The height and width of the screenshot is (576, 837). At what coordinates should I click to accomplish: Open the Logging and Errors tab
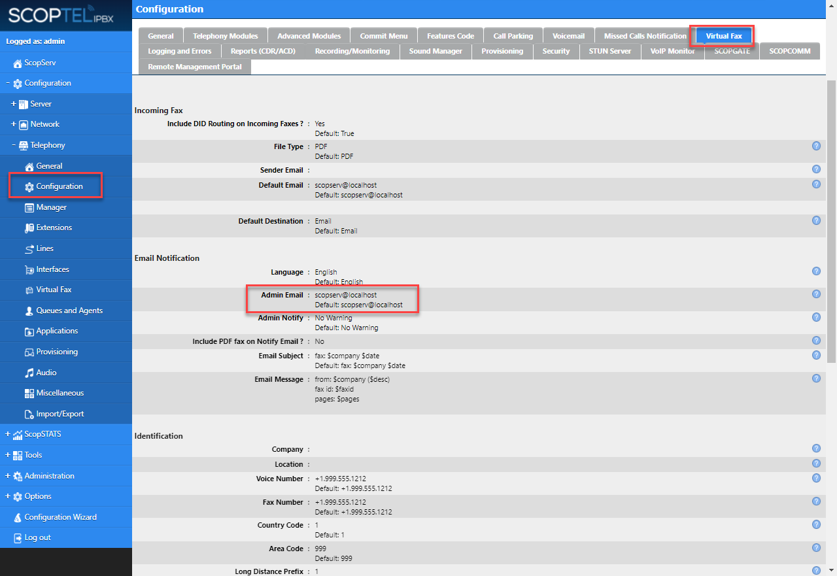tap(180, 51)
